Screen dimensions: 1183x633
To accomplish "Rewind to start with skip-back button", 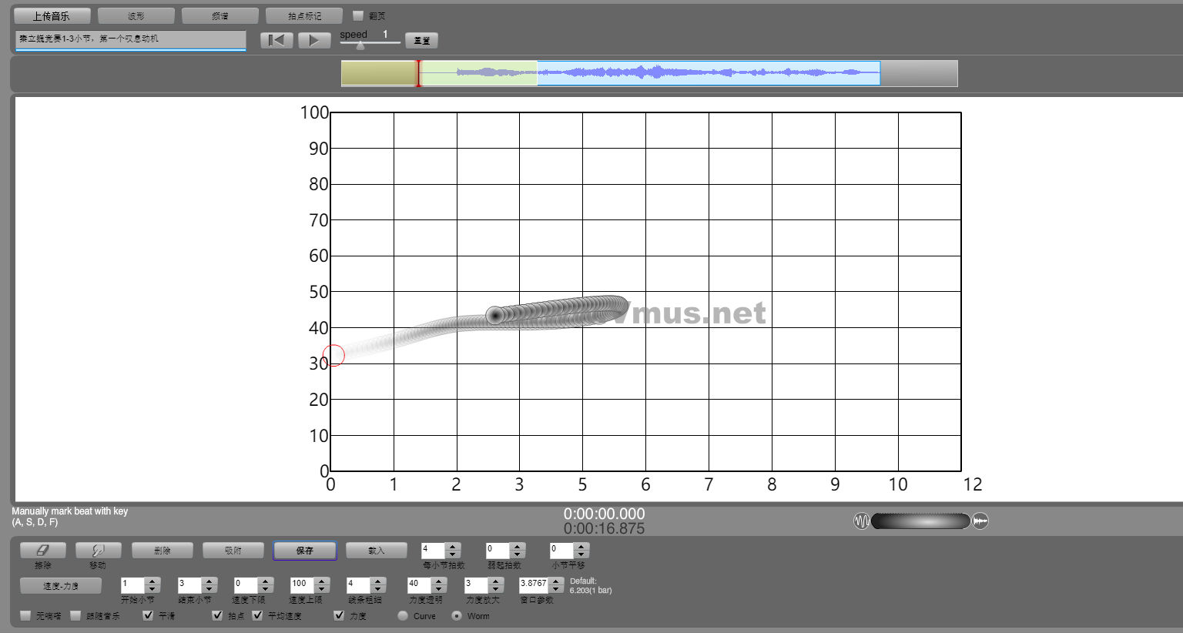I will point(276,41).
